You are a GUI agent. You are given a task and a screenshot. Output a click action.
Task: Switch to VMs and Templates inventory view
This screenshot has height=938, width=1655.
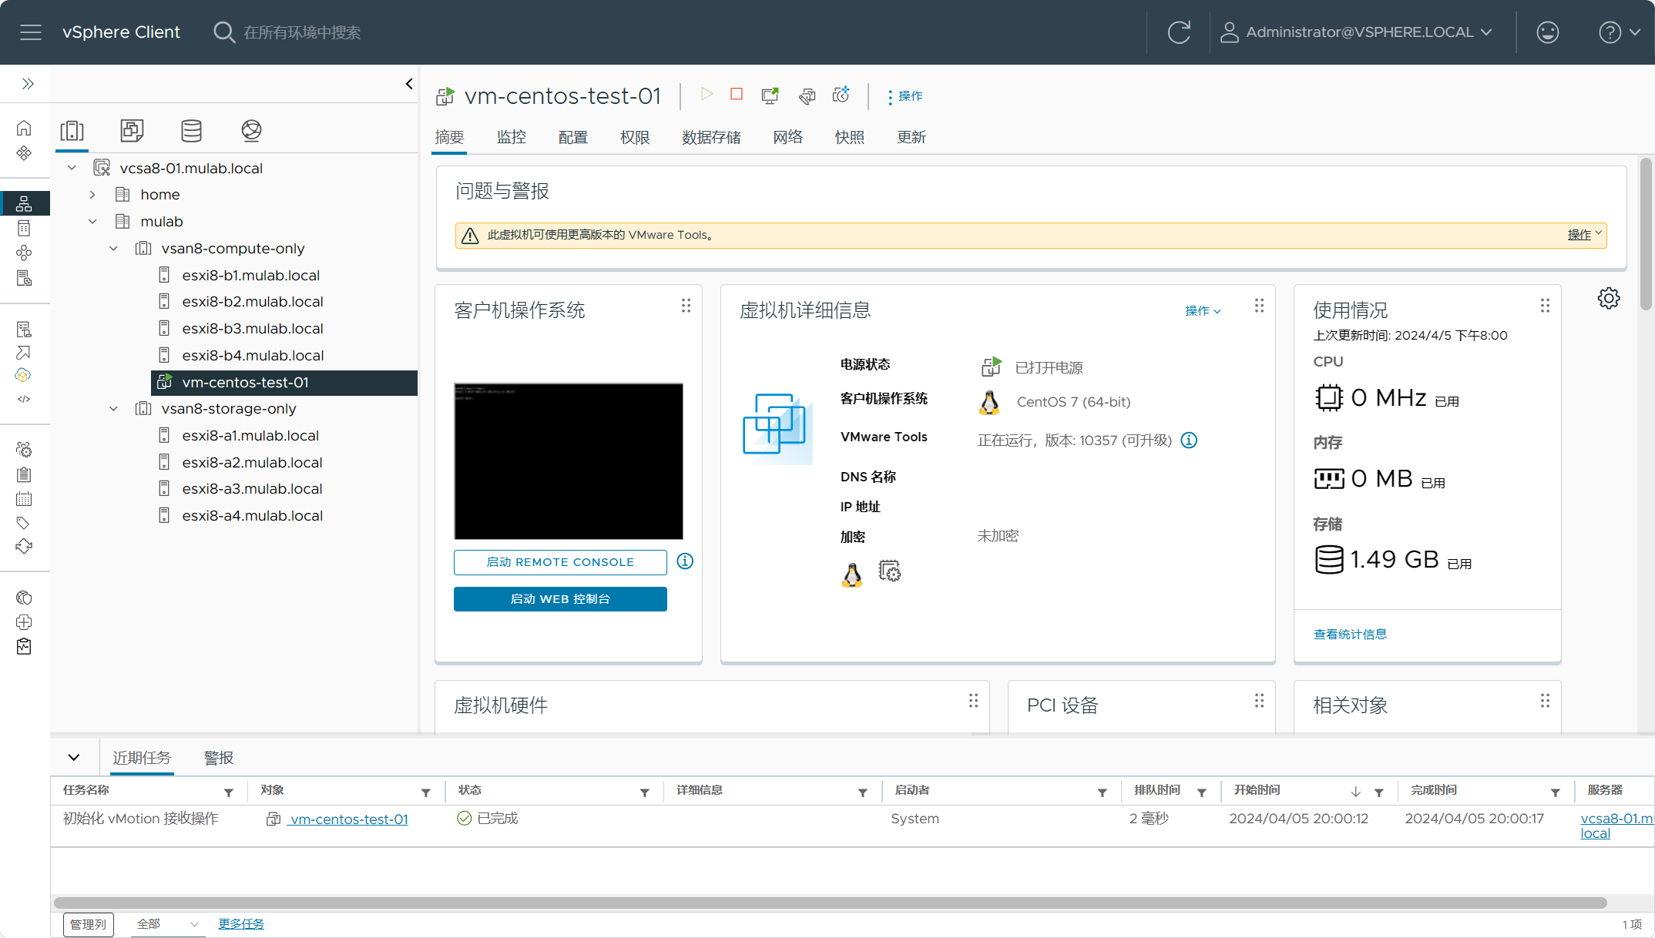click(x=132, y=131)
